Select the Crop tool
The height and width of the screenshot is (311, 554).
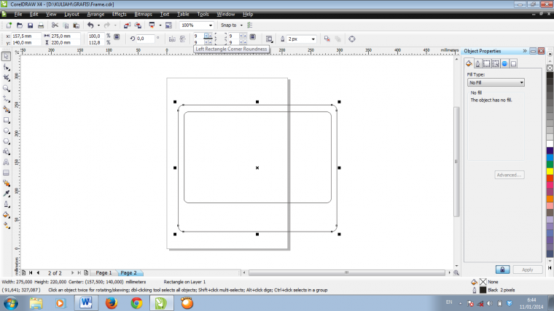(x=7, y=78)
